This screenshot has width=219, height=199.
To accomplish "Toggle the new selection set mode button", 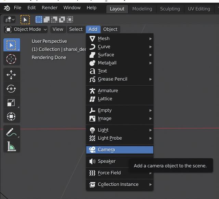I will coord(39,20).
